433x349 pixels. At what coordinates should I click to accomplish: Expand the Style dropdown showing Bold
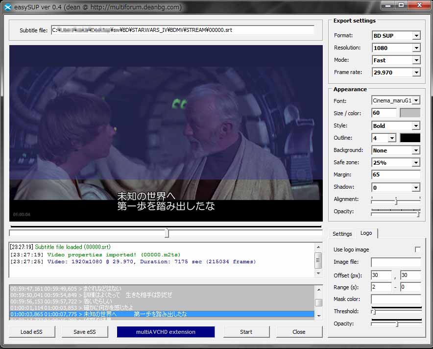coord(396,126)
